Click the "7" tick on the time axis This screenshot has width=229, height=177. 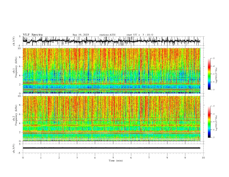(x=149, y=158)
